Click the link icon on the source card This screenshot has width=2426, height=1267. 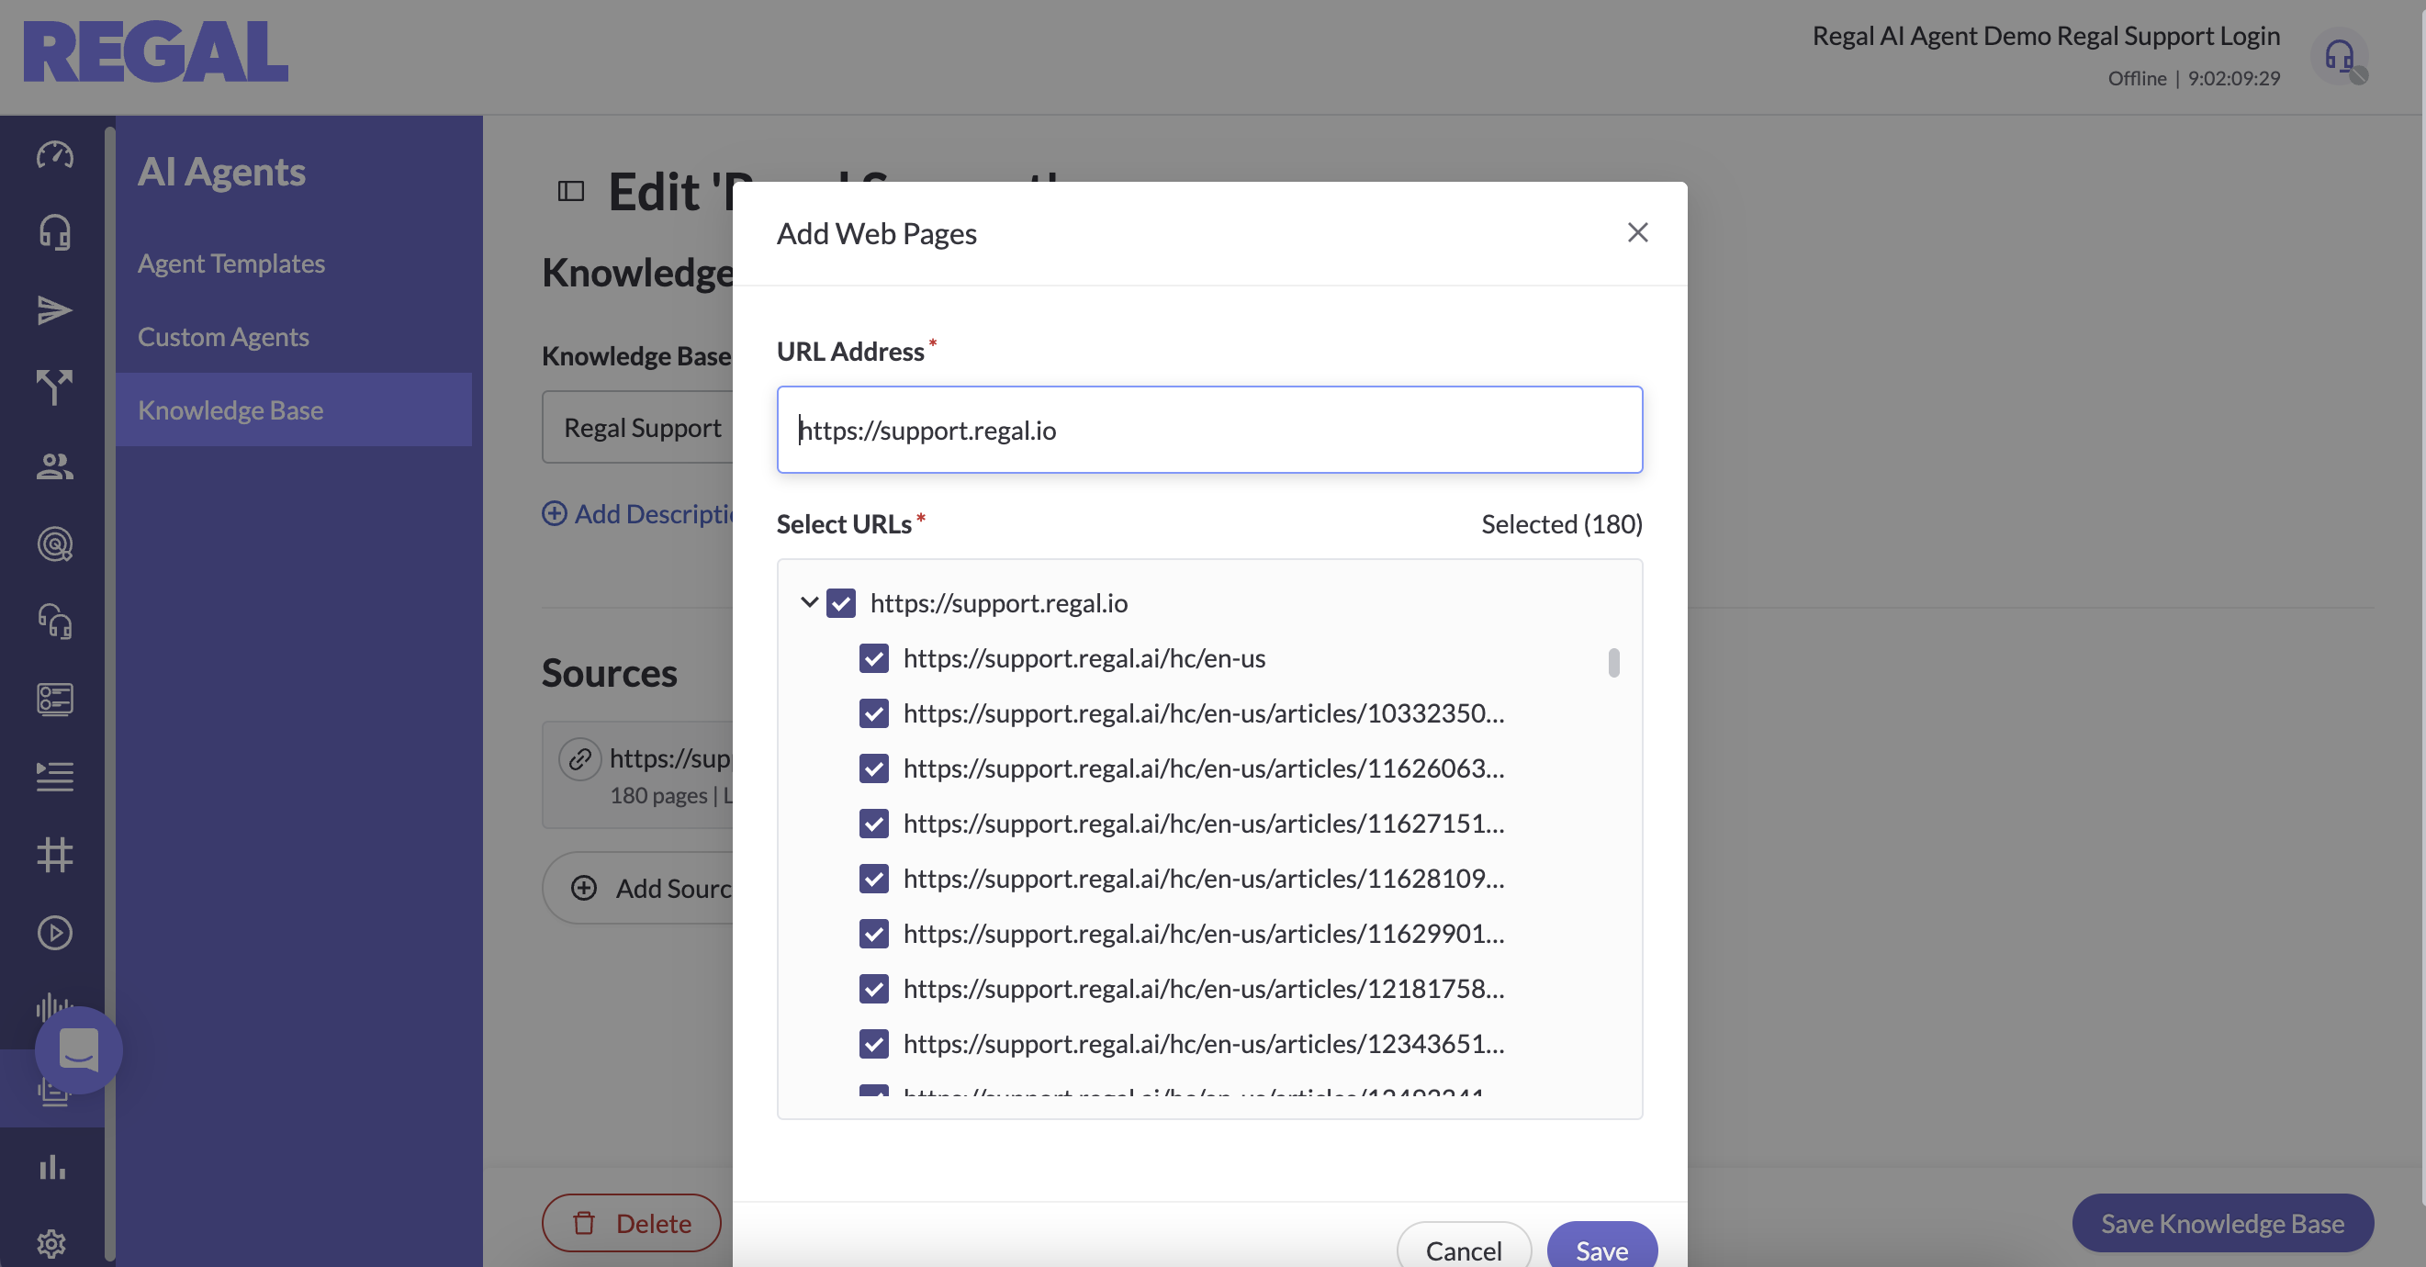point(580,758)
